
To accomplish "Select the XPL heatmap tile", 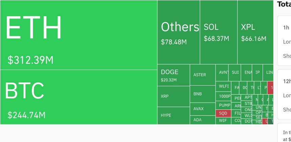I will coord(255,32).
